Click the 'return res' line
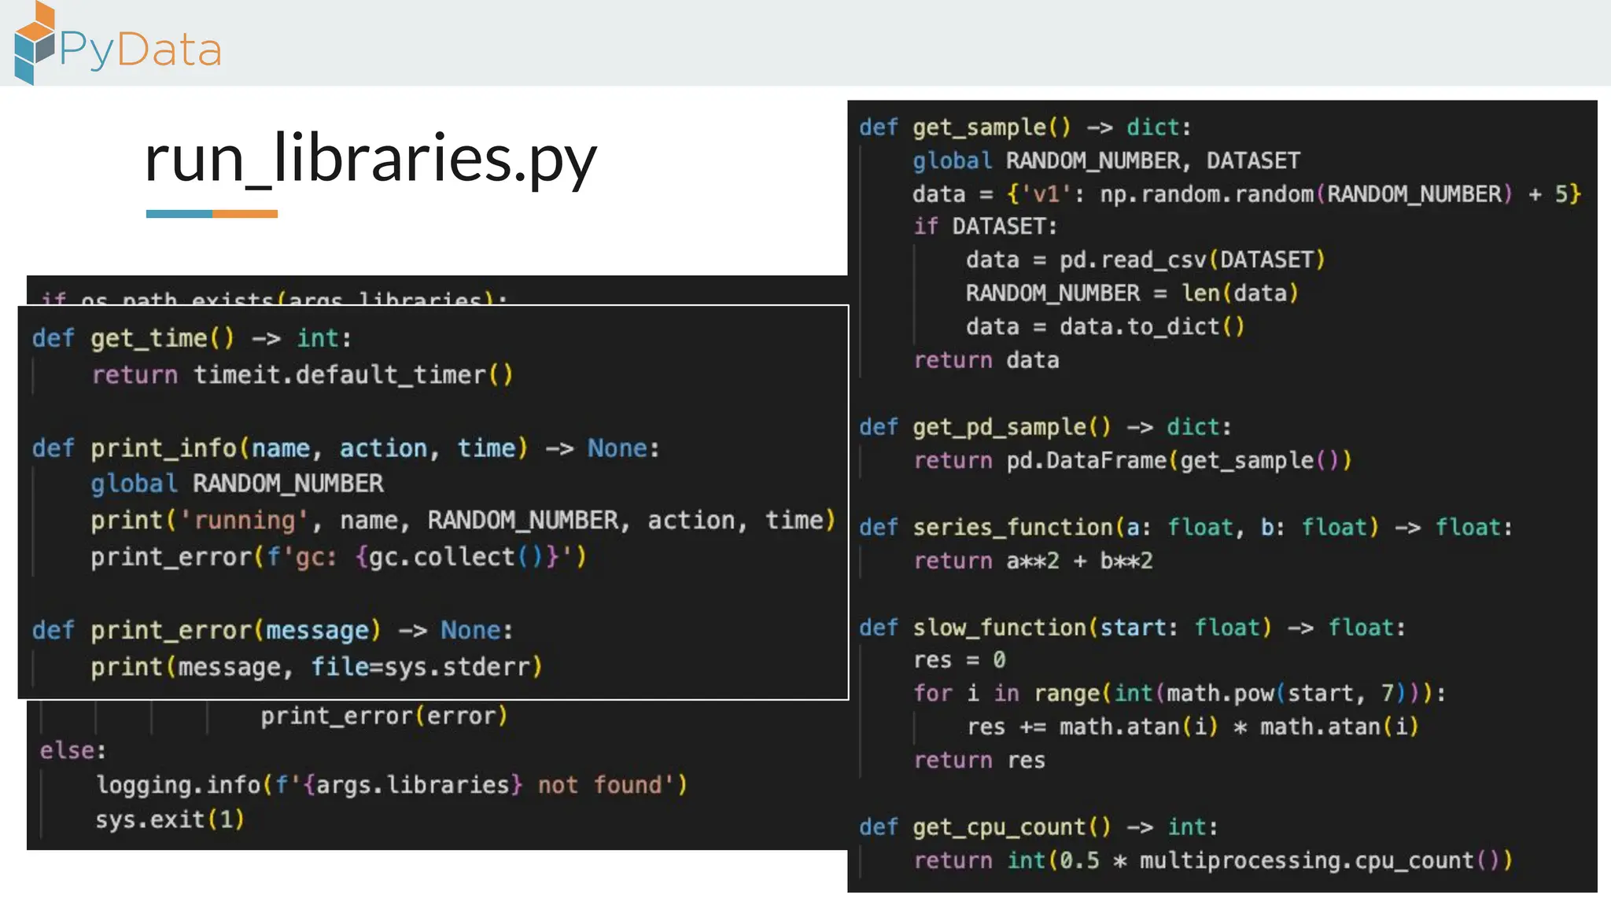 click(x=979, y=761)
